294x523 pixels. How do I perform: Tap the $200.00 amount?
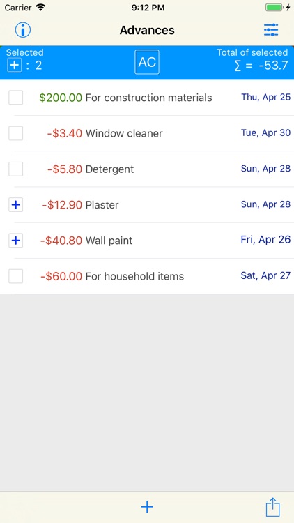61,98
